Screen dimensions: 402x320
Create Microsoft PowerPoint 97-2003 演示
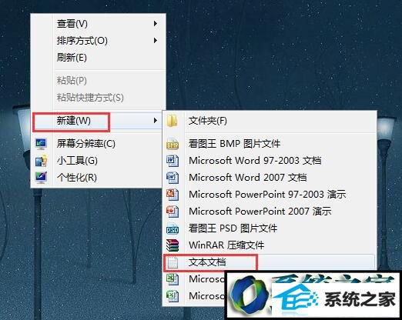click(x=270, y=195)
